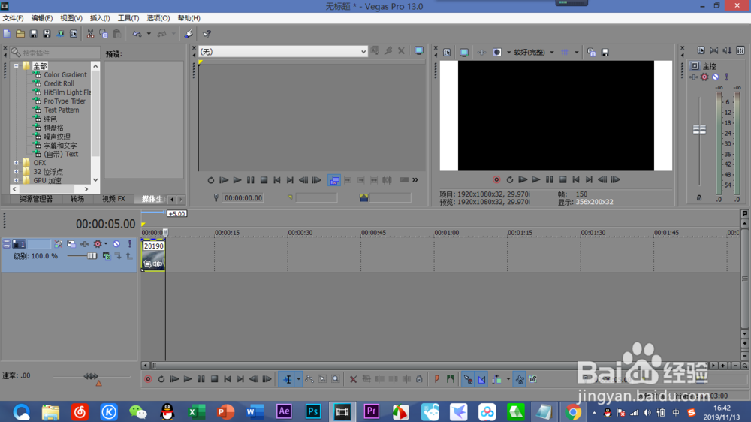The height and width of the screenshot is (422, 751).
Task: Click the Undo arrow icon
Action: (x=137, y=34)
